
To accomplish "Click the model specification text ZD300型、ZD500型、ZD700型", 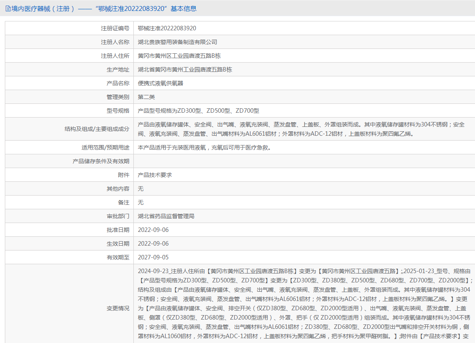I will tap(198, 111).
